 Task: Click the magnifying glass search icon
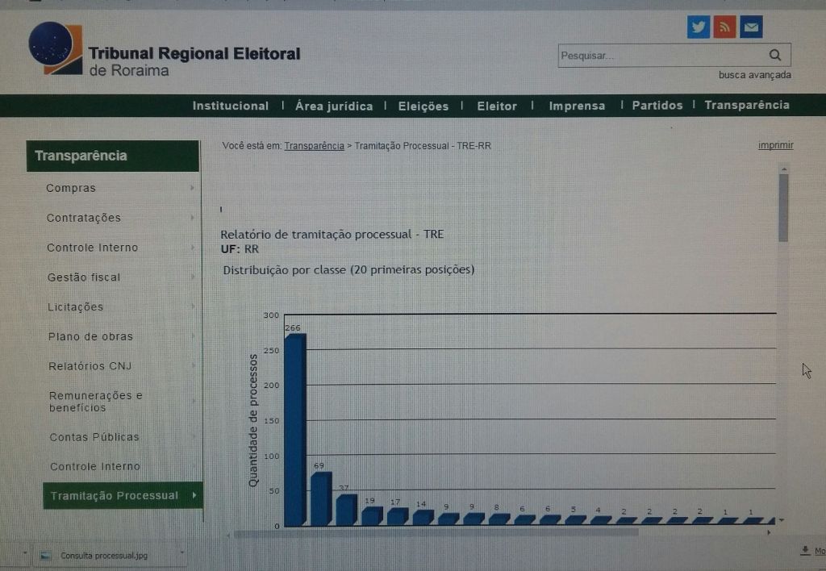tap(775, 56)
